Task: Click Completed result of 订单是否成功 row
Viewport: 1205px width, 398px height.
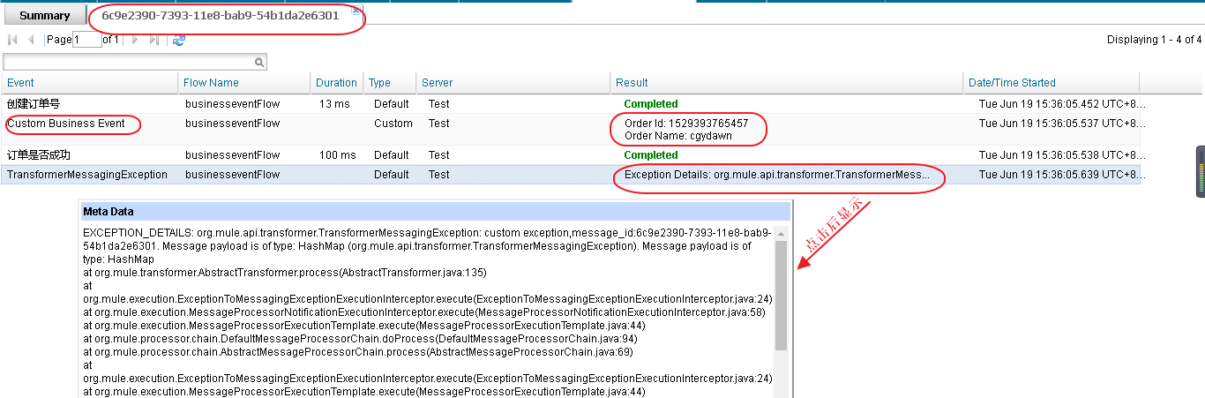Action: click(651, 155)
